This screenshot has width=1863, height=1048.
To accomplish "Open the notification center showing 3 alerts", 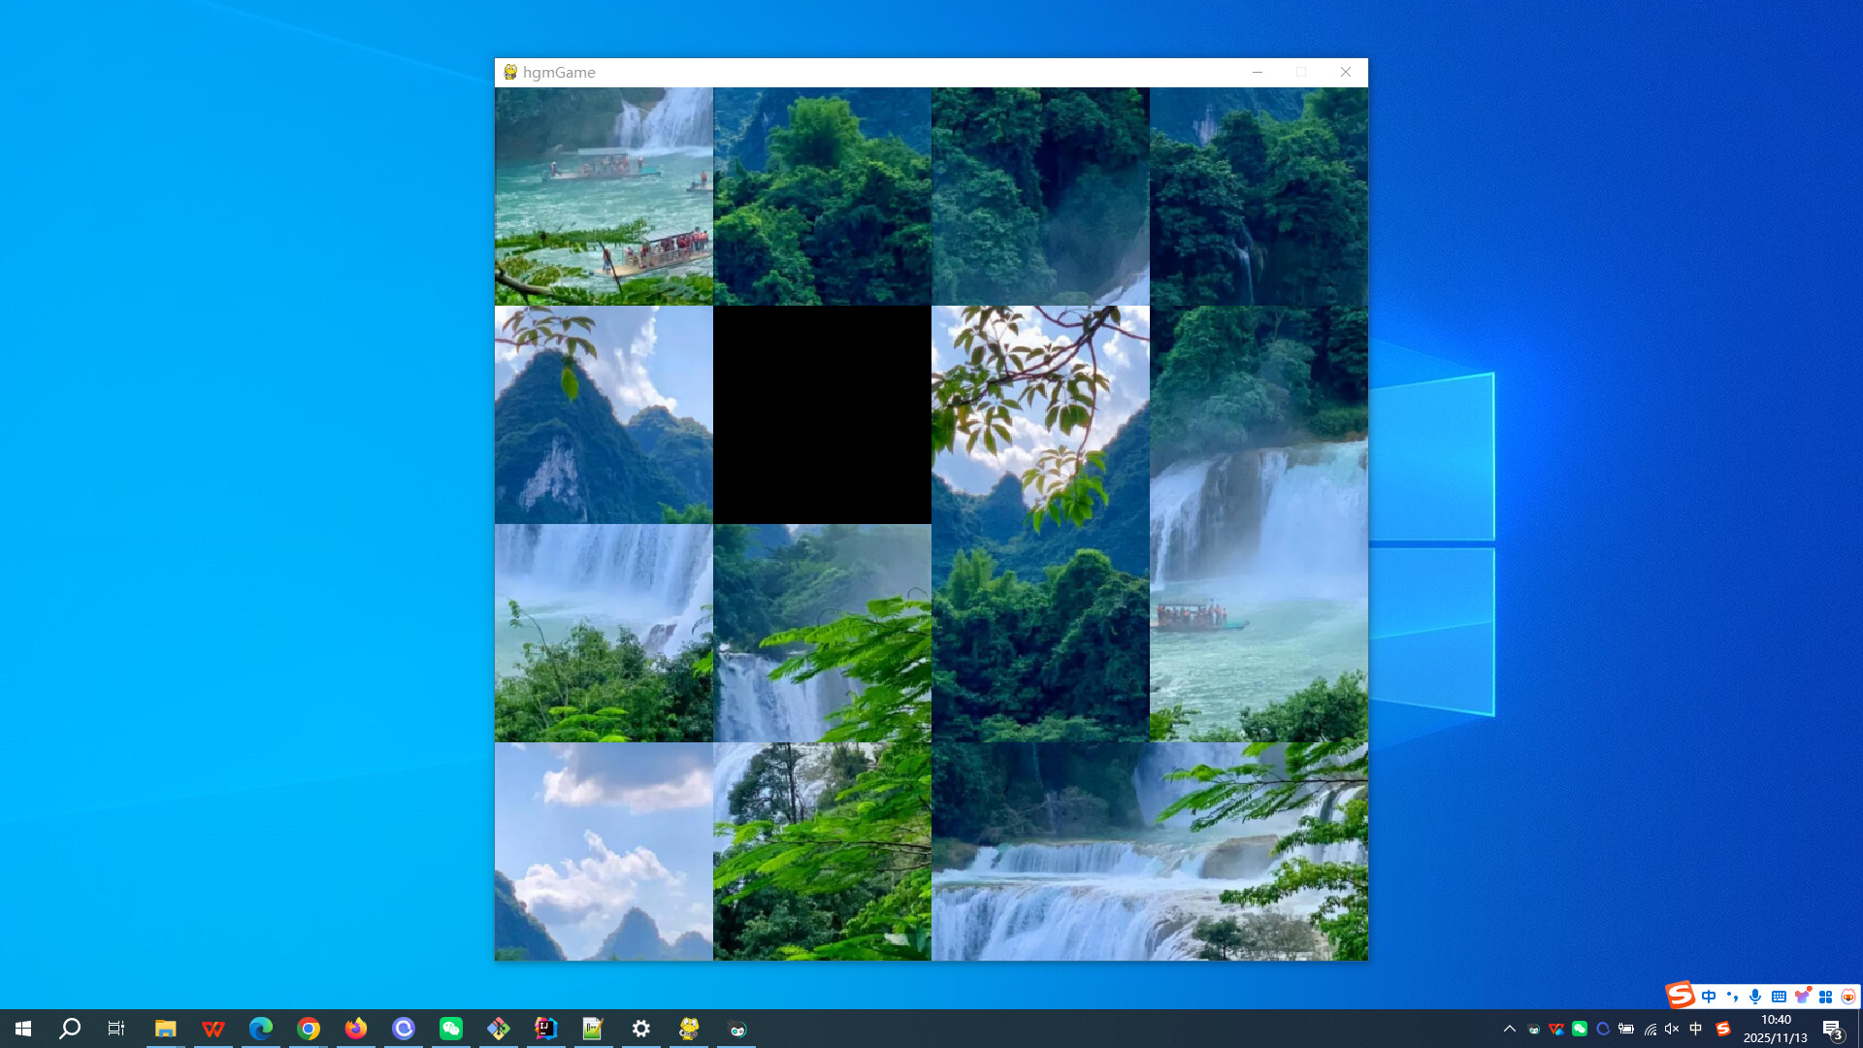I will coord(1834,1029).
